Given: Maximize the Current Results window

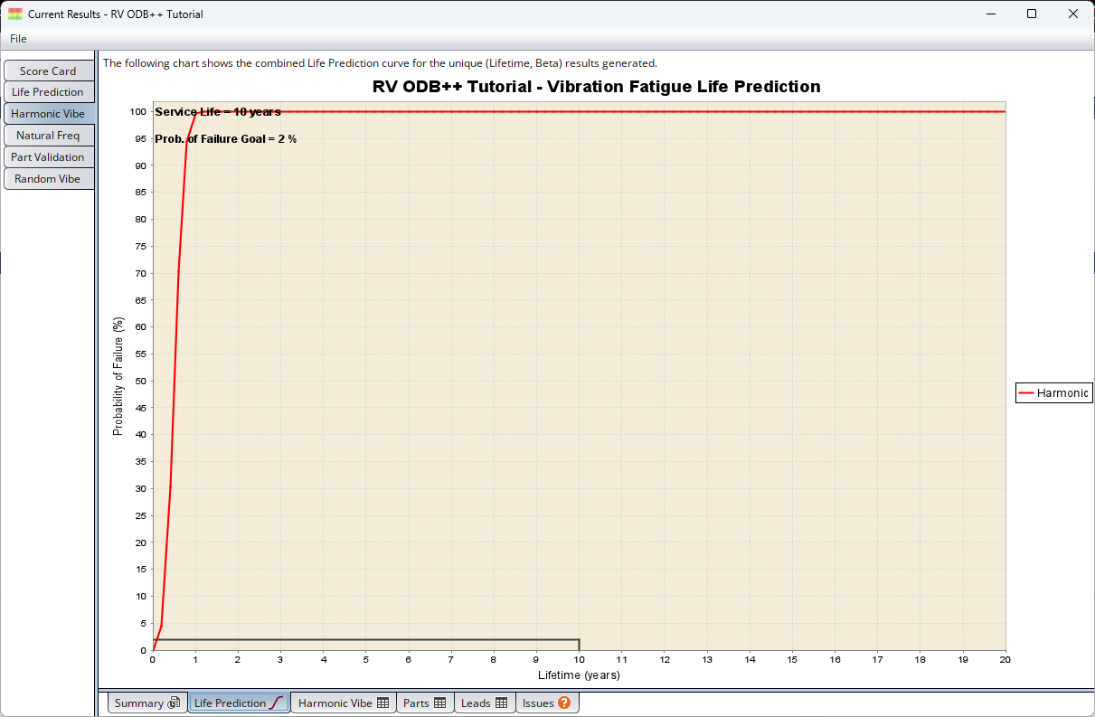Looking at the screenshot, I should (1032, 14).
